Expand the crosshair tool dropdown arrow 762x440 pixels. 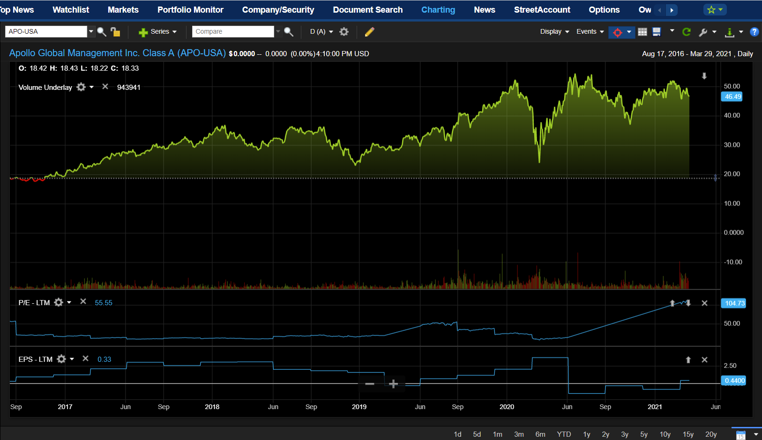click(629, 31)
